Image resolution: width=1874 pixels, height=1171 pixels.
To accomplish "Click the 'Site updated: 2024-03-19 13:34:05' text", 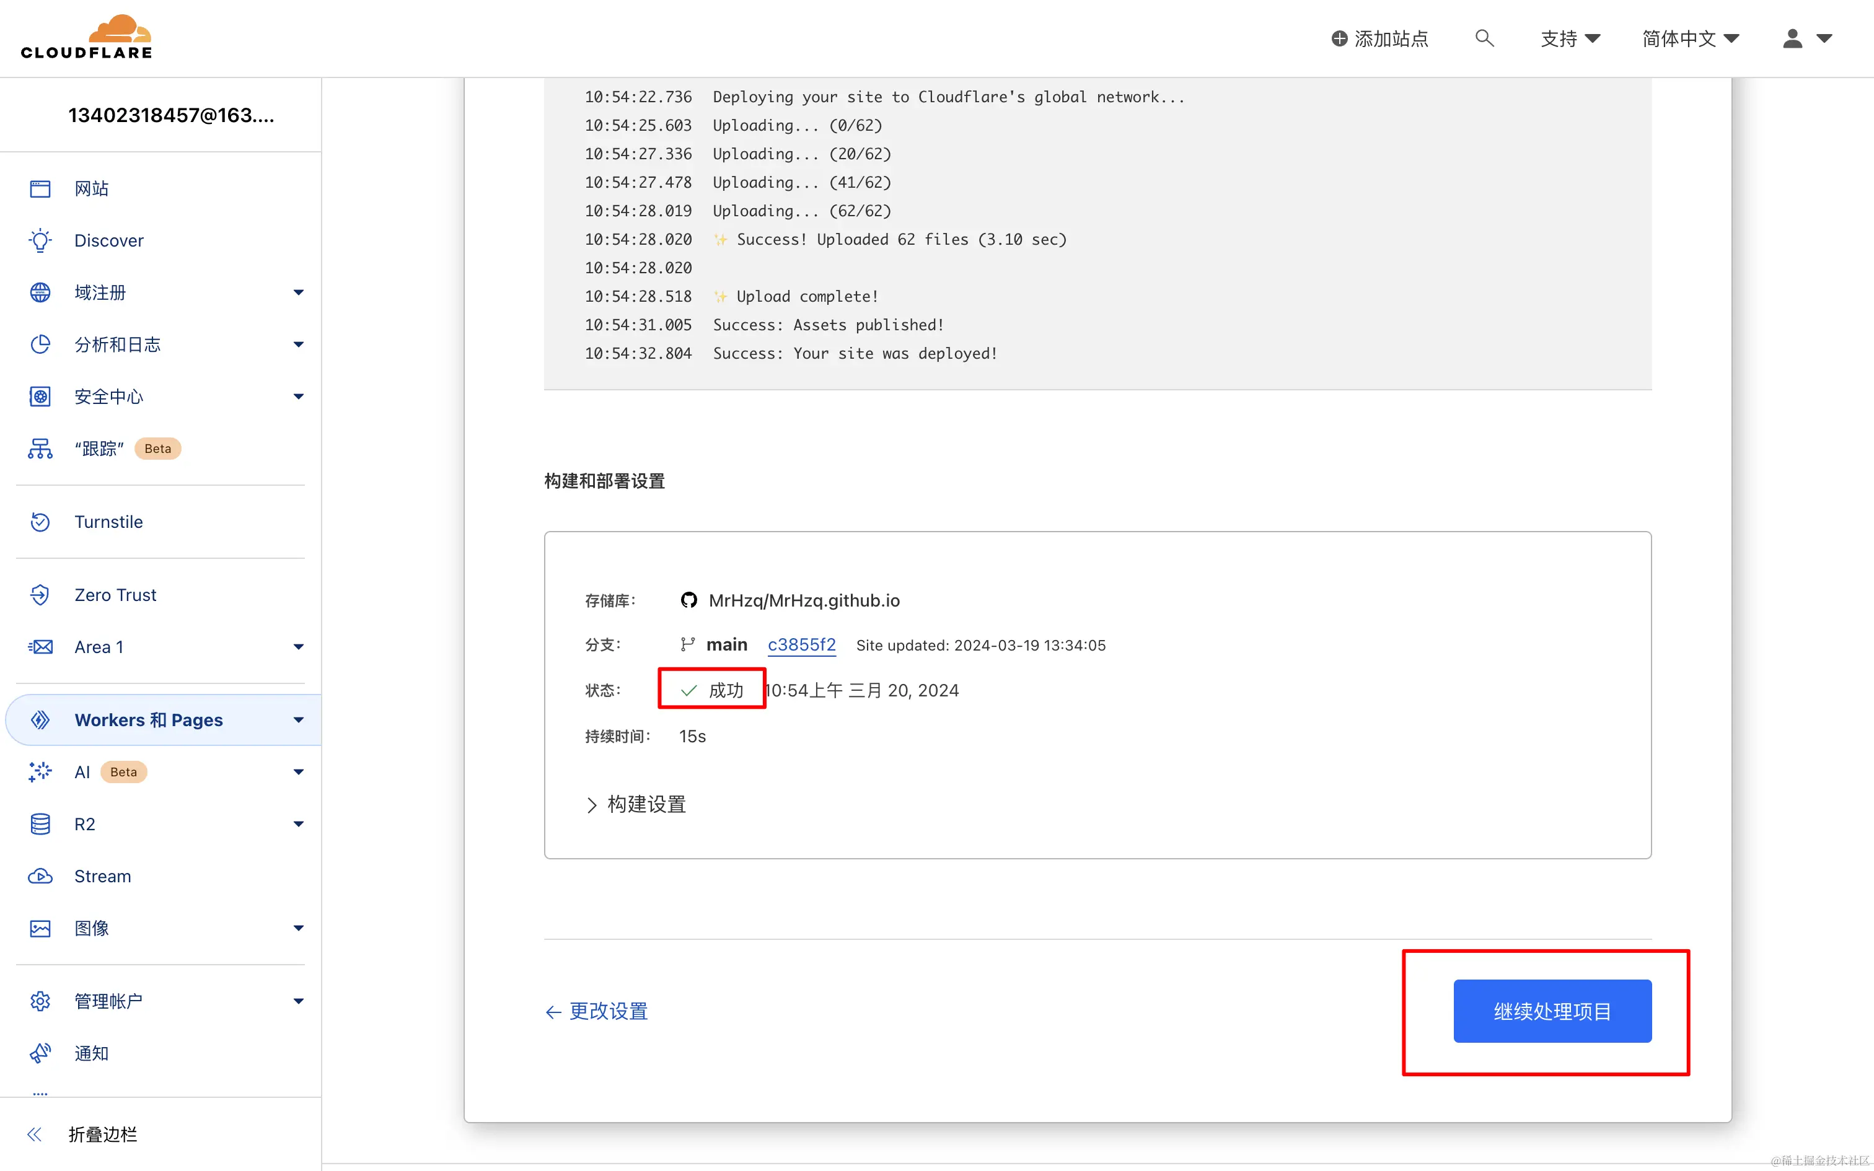I will pos(980,645).
